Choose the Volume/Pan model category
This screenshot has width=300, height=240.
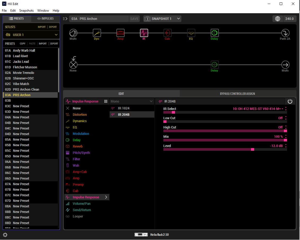click(82, 204)
